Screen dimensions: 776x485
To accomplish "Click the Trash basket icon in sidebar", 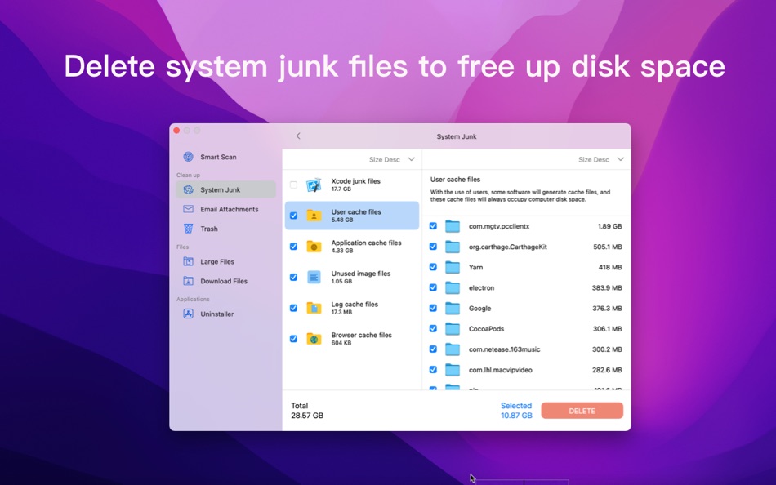I will tap(188, 229).
